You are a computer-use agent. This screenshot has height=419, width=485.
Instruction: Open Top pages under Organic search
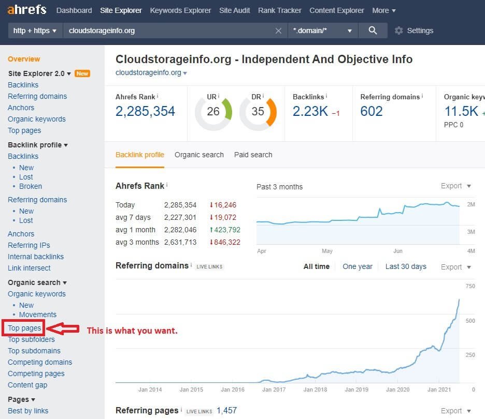click(24, 328)
